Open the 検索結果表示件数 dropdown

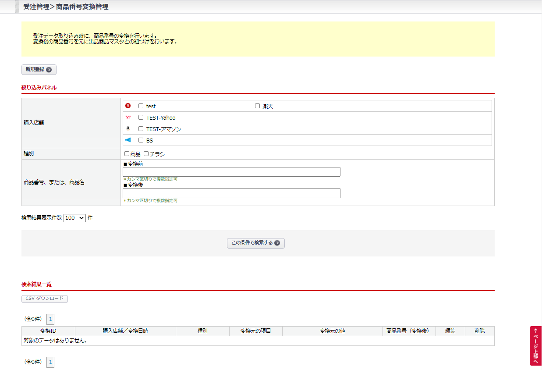[x=74, y=218]
